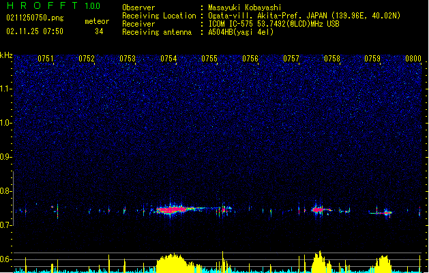The width and height of the screenshot is (429, 273).
Task: Click the Receiving Location label
Action: coord(159,16)
